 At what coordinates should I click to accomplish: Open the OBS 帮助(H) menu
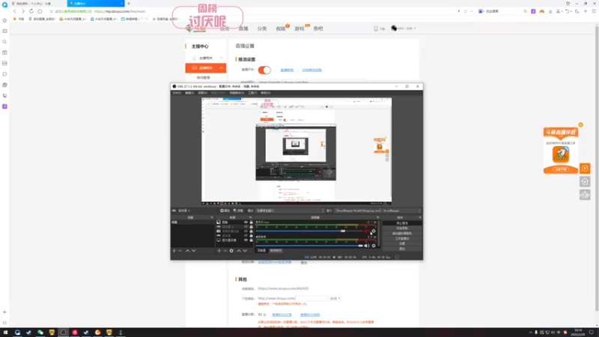pos(266,93)
